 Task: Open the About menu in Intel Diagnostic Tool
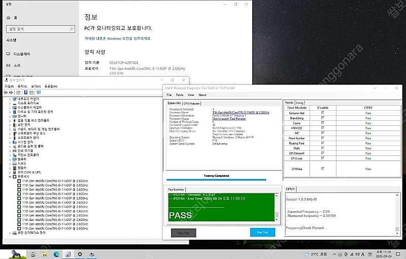202,95
